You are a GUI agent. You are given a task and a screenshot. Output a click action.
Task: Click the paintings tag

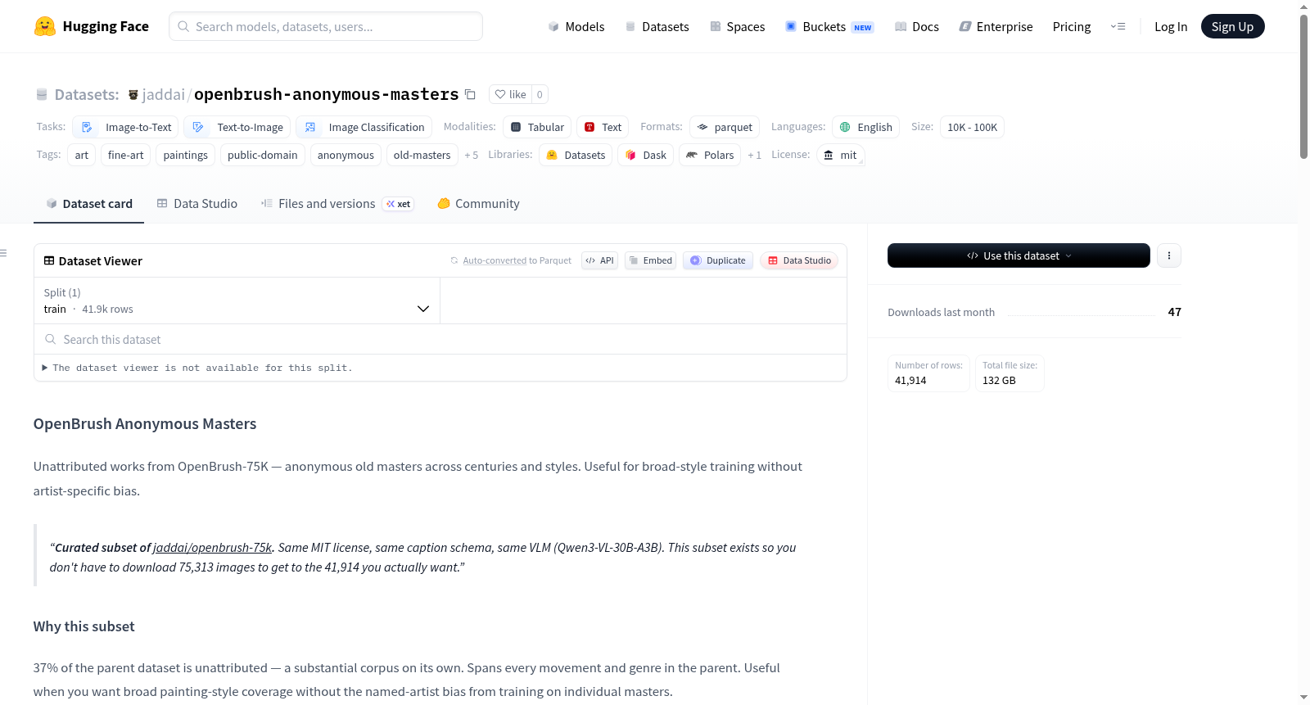pos(186,155)
